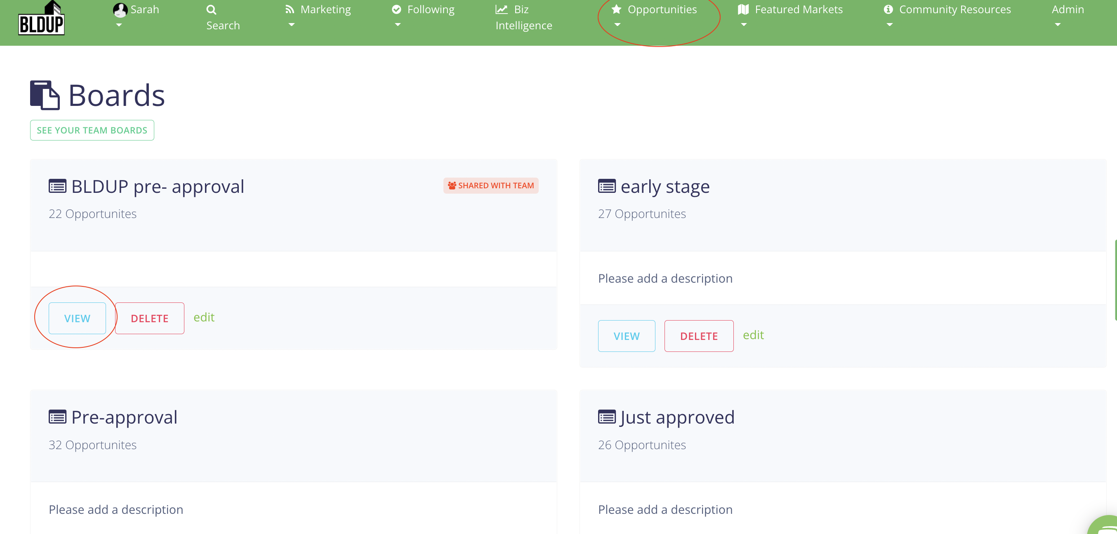1117x534 pixels.
Task: Click the Opportunities star icon
Action: (616, 9)
